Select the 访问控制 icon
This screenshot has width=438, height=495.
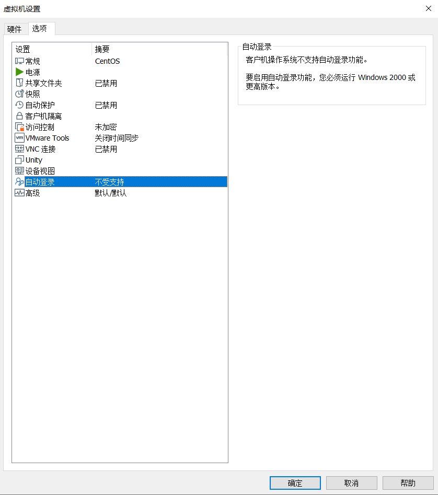coord(20,127)
